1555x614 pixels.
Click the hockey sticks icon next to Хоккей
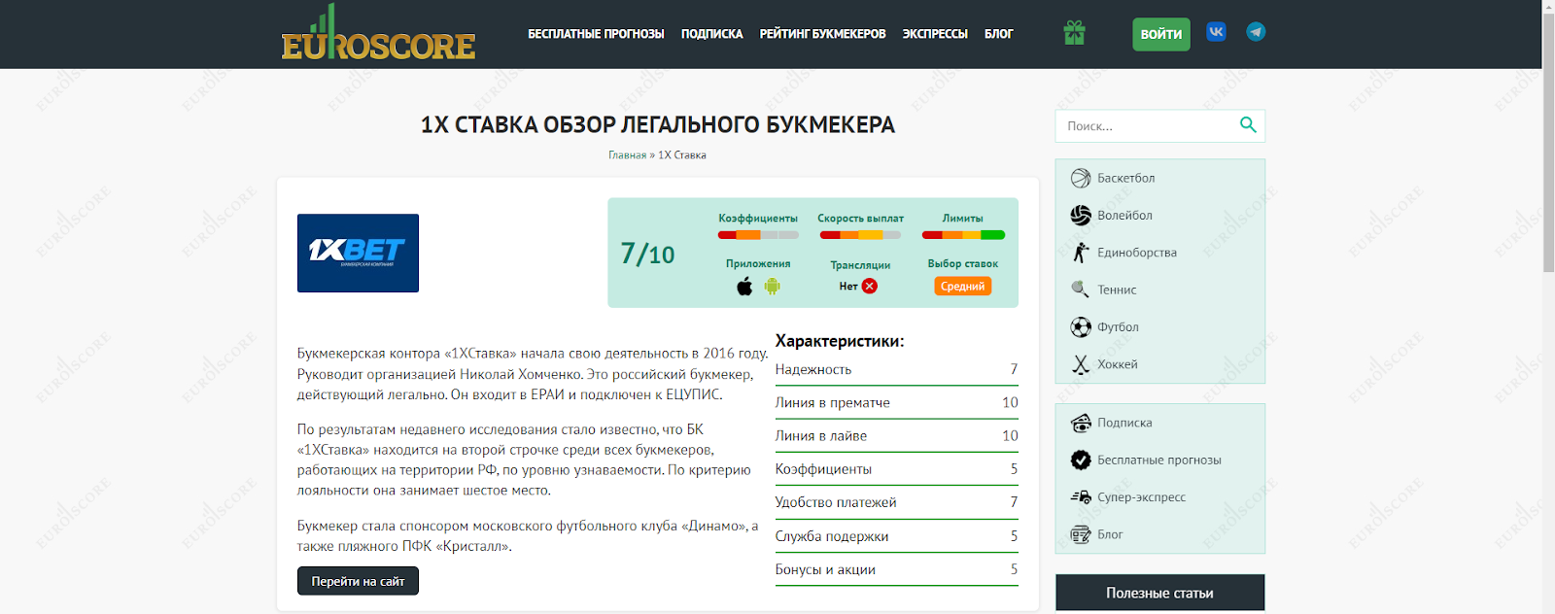1081,364
